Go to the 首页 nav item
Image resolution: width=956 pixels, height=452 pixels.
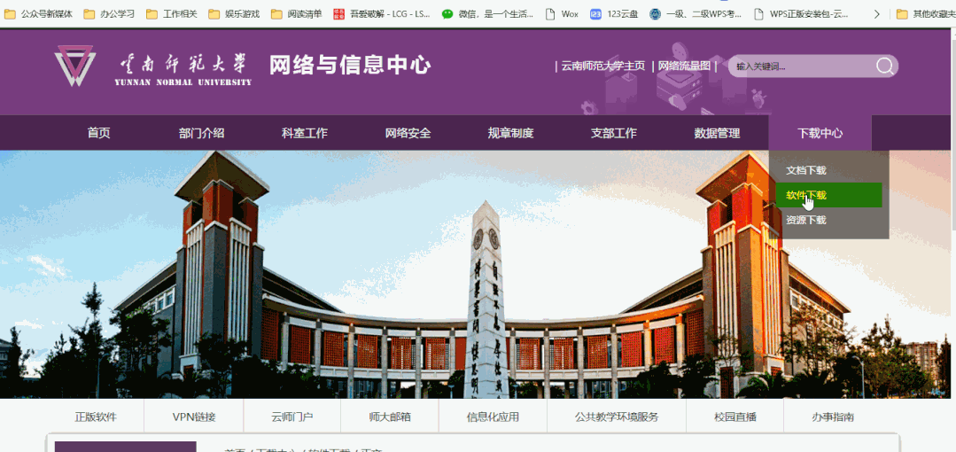(x=98, y=133)
